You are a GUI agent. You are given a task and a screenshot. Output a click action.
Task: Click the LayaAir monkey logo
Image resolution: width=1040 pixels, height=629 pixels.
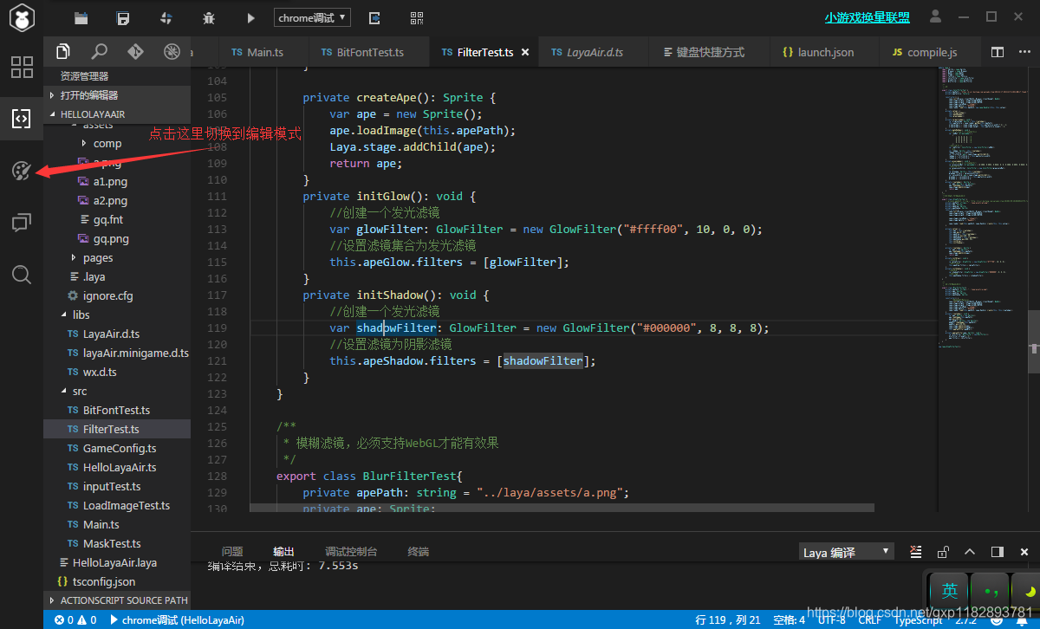click(x=21, y=17)
